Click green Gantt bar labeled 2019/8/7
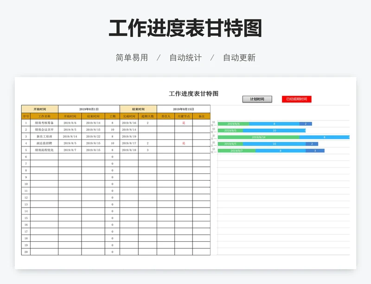 (x=237, y=151)
